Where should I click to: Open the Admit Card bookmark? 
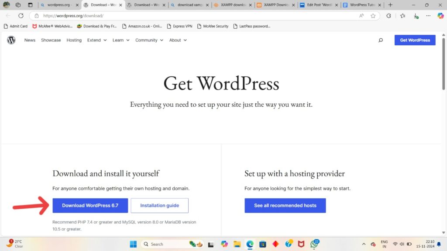[15, 26]
